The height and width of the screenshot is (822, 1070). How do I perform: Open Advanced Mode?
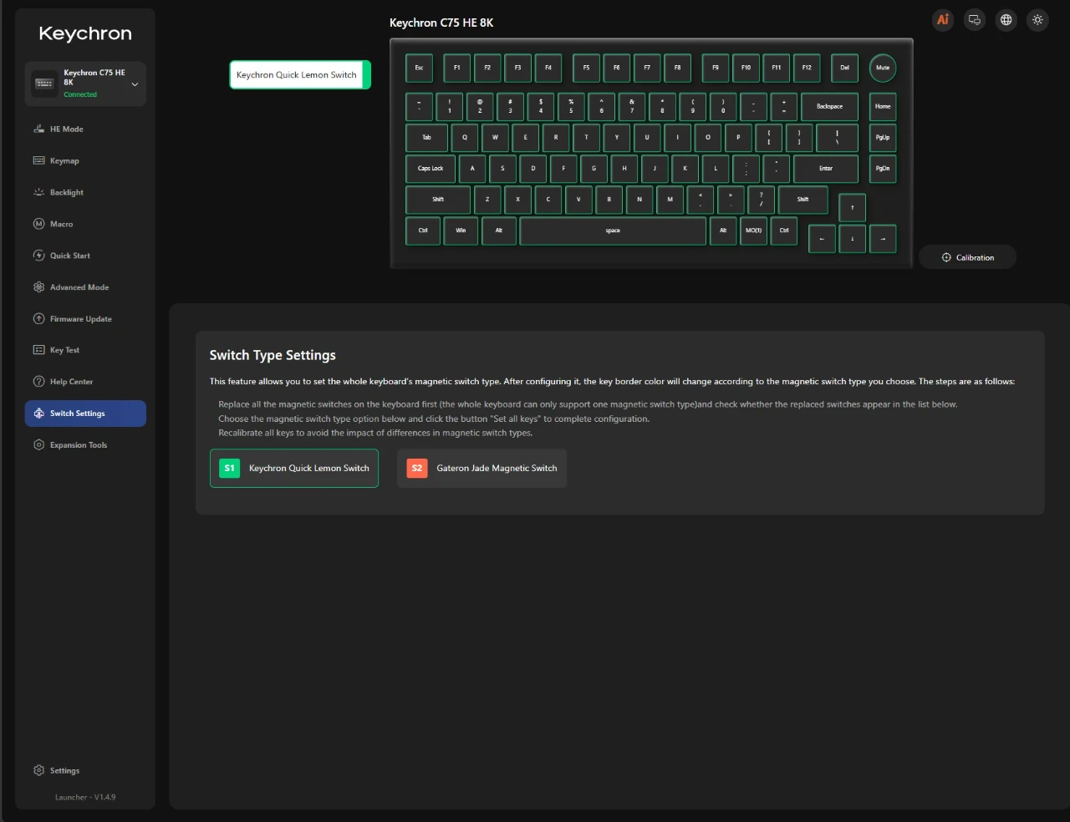pyautogui.click(x=85, y=287)
